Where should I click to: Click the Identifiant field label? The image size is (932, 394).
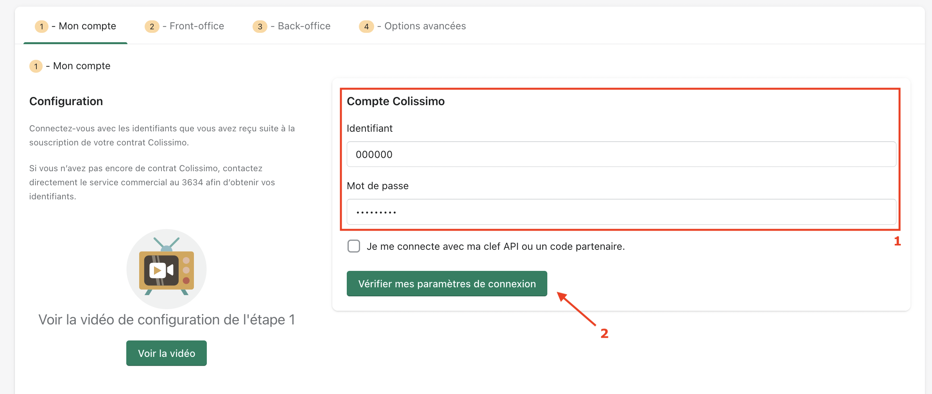click(x=369, y=128)
